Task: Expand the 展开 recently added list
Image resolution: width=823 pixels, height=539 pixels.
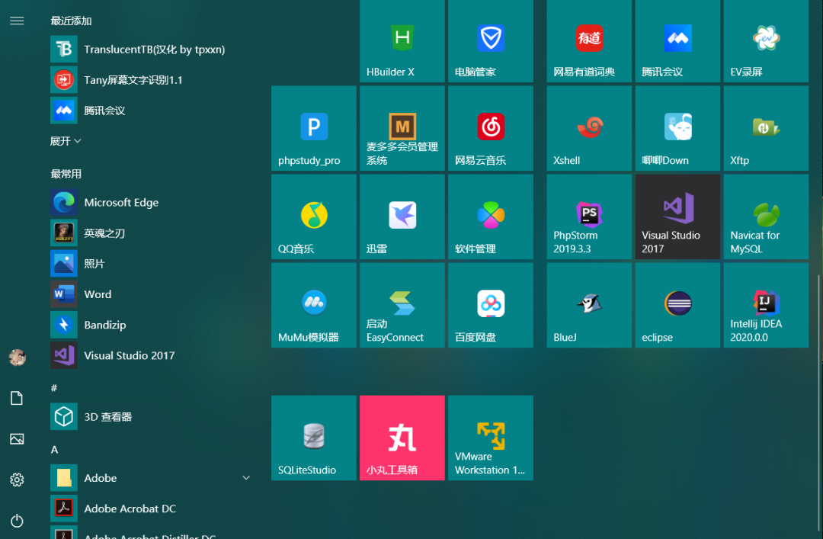Action: tap(66, 141)
